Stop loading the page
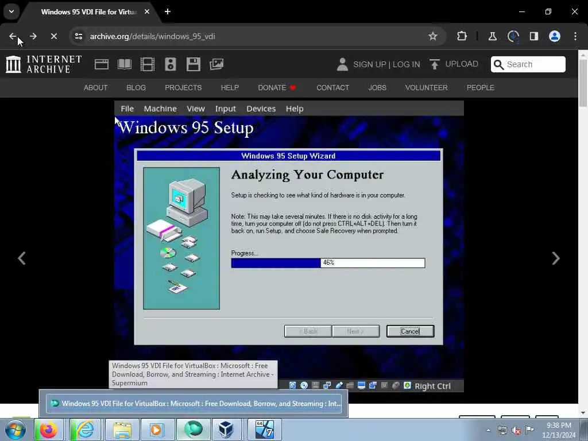 pos(53,36)
